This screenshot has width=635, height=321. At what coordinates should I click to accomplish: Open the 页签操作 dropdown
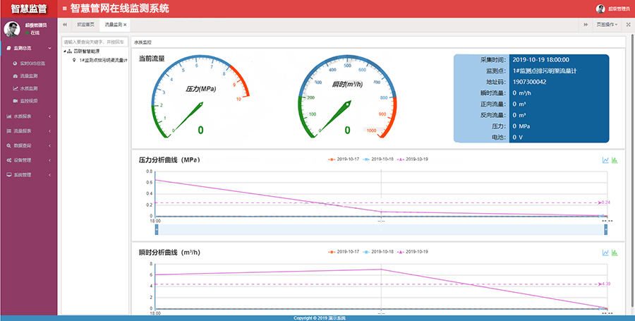pyautogui.click(x=607, y=25)
